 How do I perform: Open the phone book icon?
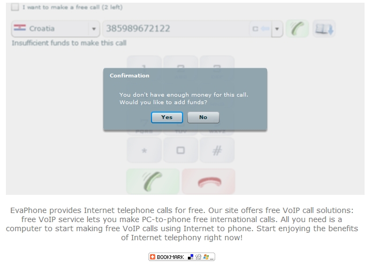pyautogui.click(x=324, y=28)
